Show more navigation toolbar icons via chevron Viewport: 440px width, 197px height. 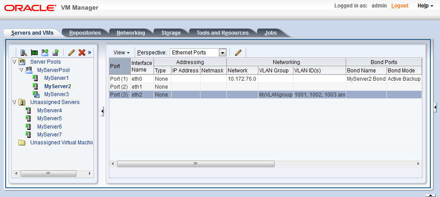[x=89, y=52]
